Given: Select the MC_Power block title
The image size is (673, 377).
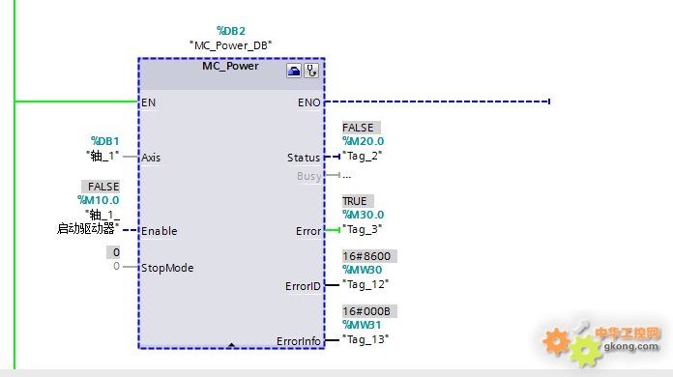Looking at the screenshot, I should click(x=230, y=66).
